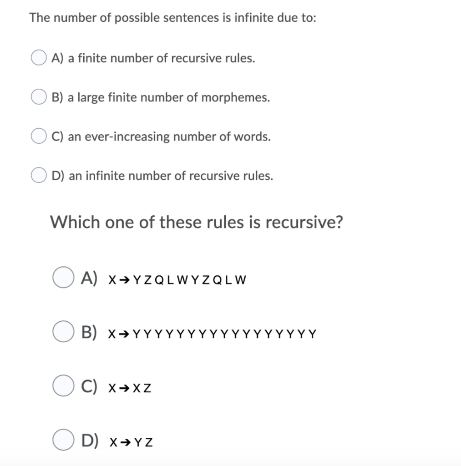
Task: Select radio button A for finite recursive rules
Action: 38,58
